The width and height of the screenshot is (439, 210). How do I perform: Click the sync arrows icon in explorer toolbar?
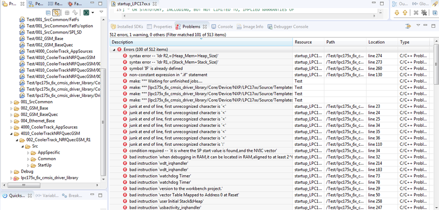[x=75, y=13]
